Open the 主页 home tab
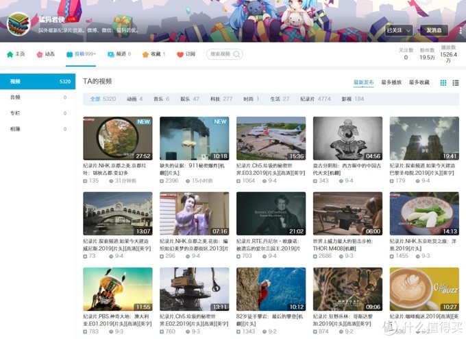This screenshot has width=466, height=339. 16,54
